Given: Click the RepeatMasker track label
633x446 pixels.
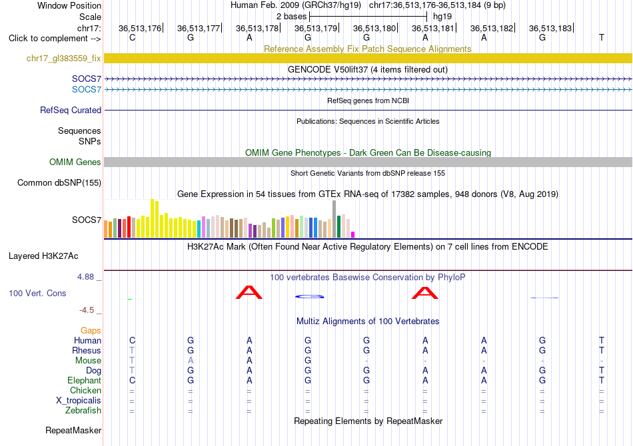Looking at the screenshot, I should point(73,430).
